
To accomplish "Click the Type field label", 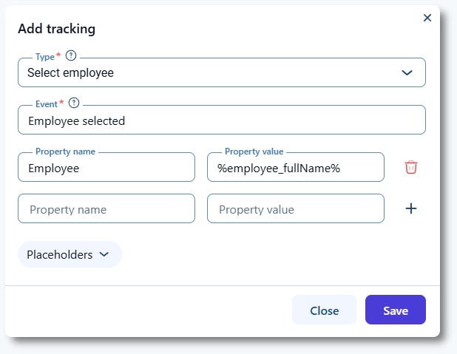I will click(x=45, y=56).
